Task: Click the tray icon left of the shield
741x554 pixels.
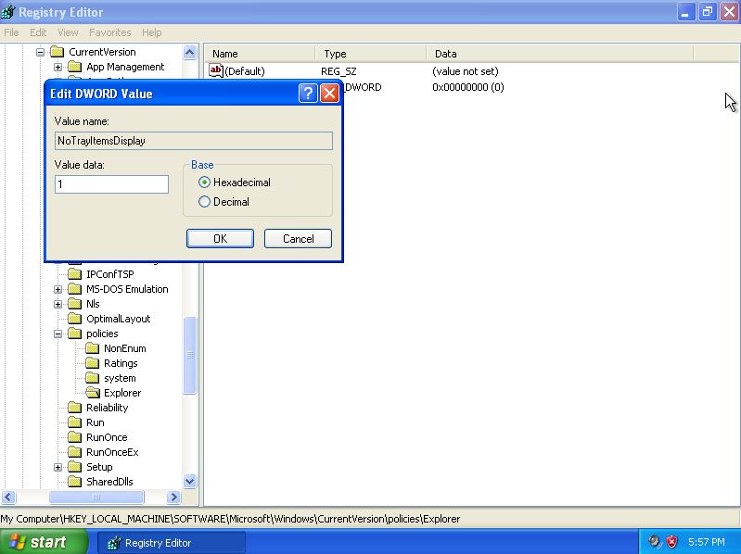Action: pos(655,542)
